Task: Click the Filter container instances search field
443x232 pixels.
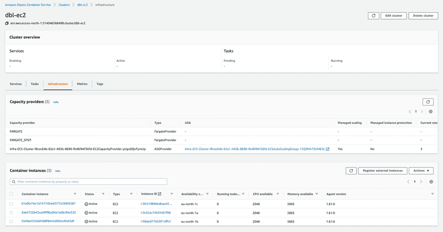Action: click(x=89, y=182)
